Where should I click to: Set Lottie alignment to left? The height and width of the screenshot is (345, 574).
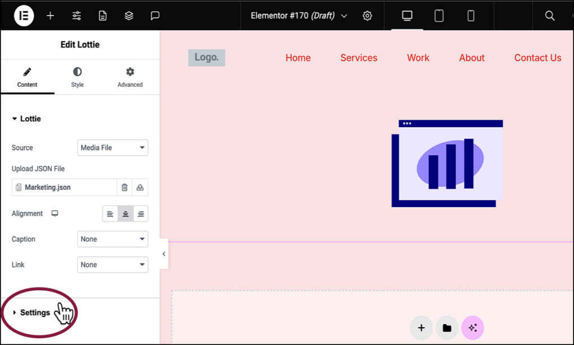click(x=110, y=213)
